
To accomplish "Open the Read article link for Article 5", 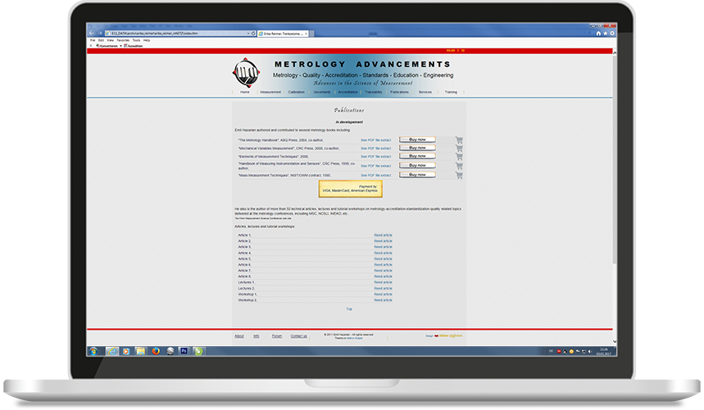I will point(383,259).
